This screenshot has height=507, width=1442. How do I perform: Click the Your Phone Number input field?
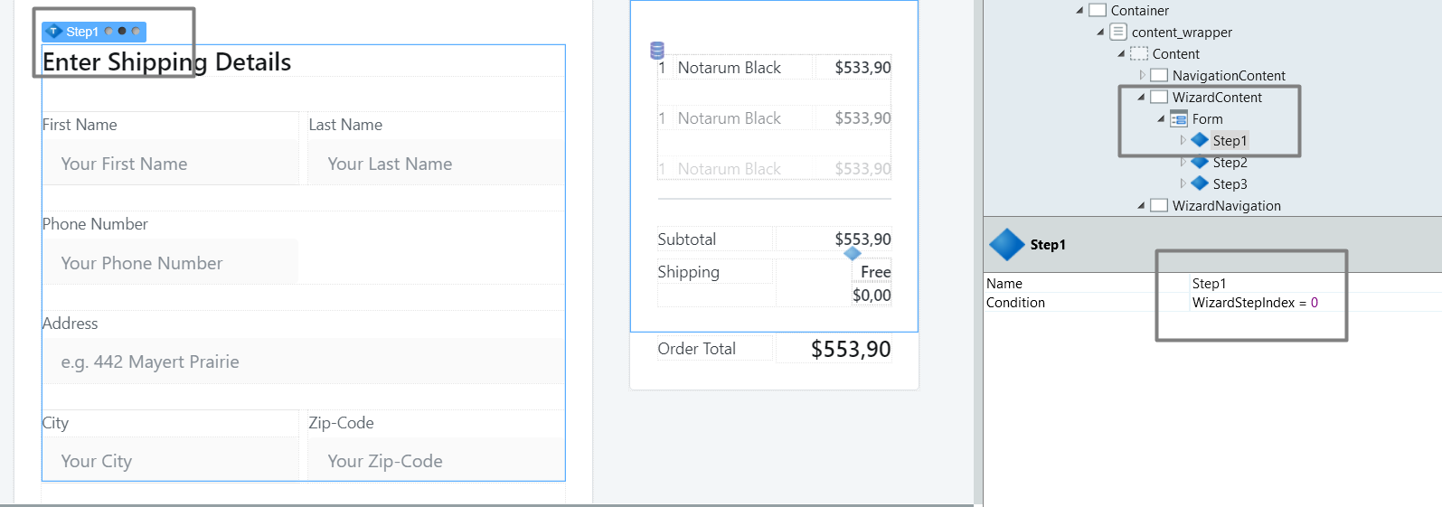click(x=170, y=263)
